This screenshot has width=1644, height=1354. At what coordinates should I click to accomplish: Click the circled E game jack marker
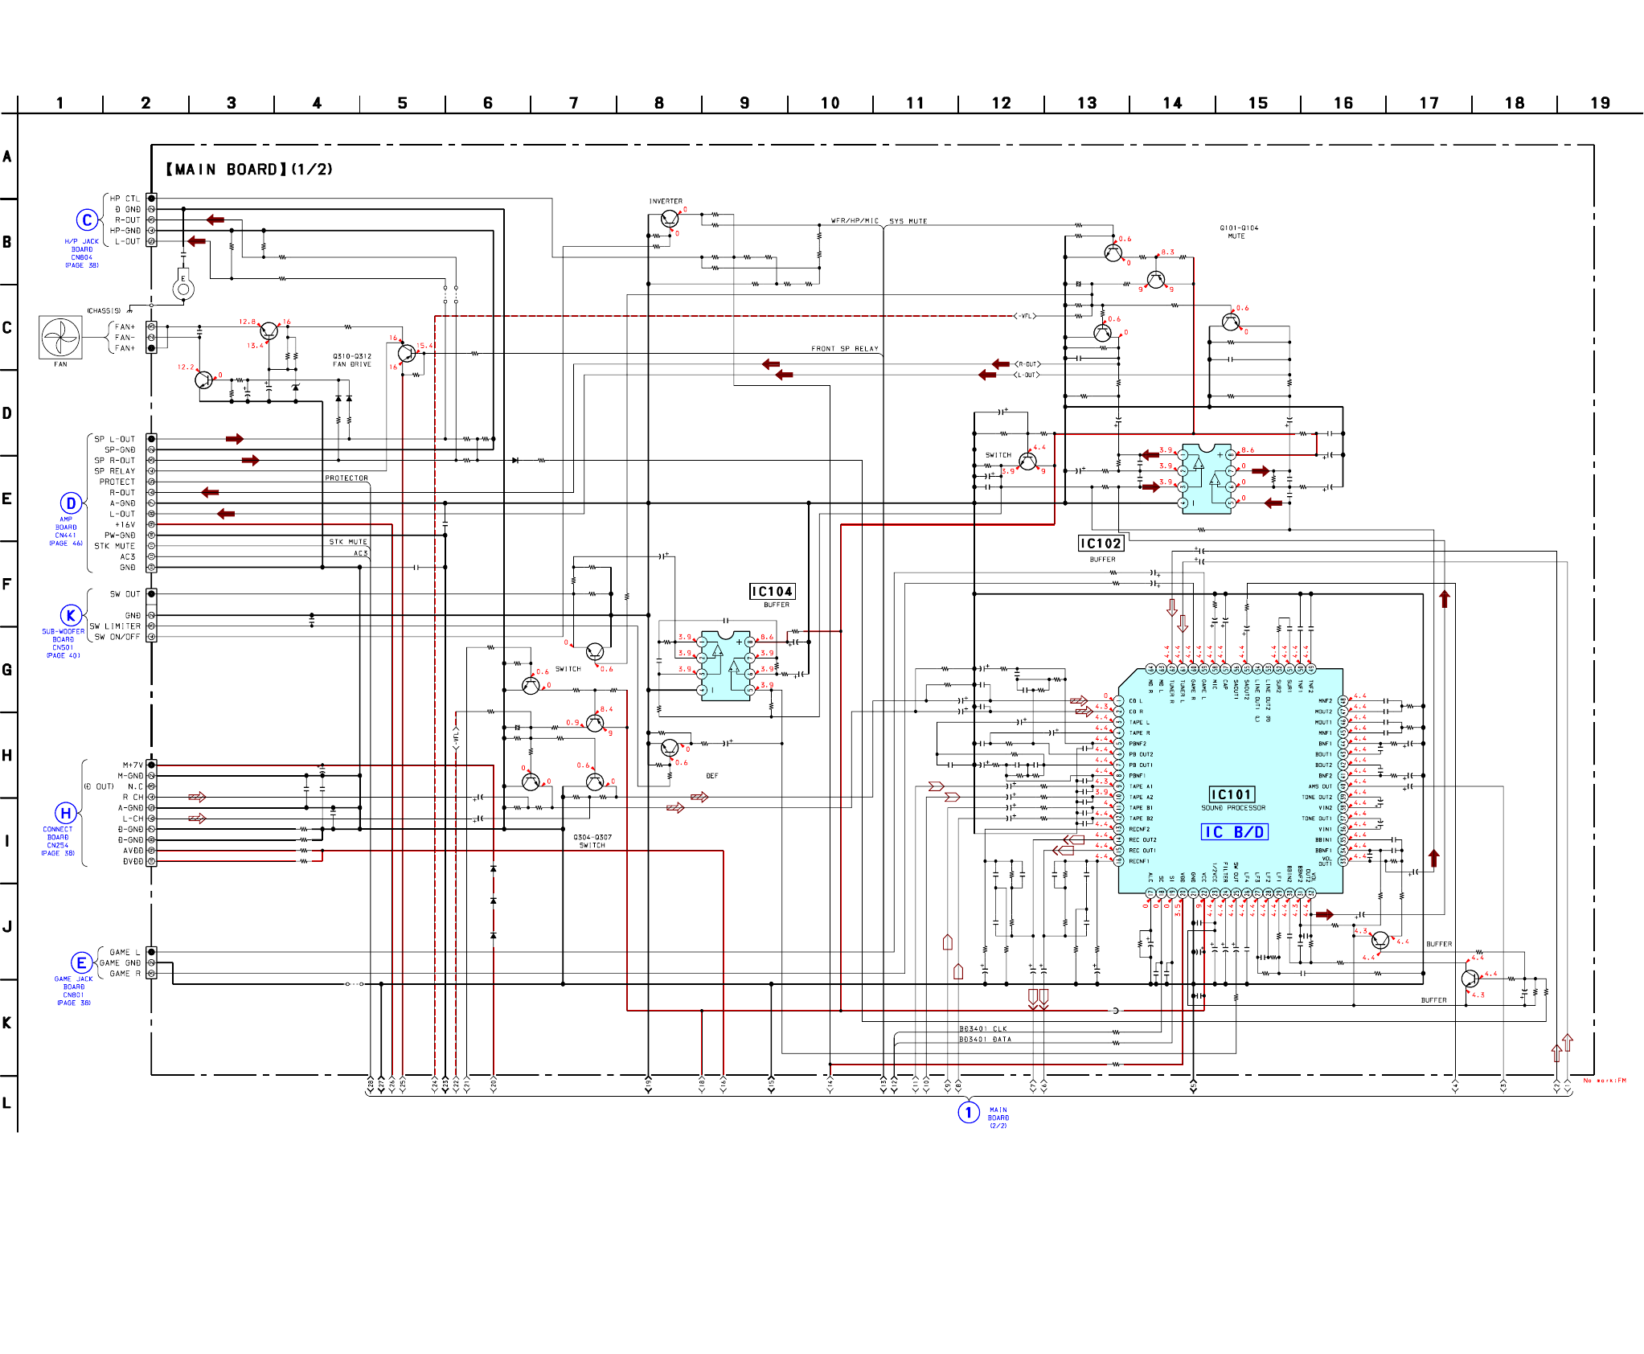[x=81, y=962]
